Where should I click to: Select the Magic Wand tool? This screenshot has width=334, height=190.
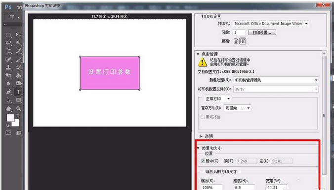pyautogui.click(x=19, y=43)
